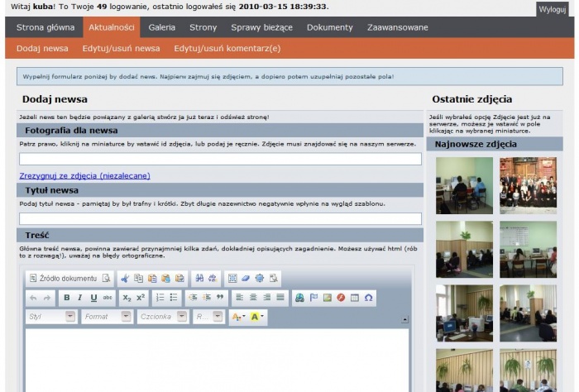Click the Cut scissors icon

click(125, 279)
